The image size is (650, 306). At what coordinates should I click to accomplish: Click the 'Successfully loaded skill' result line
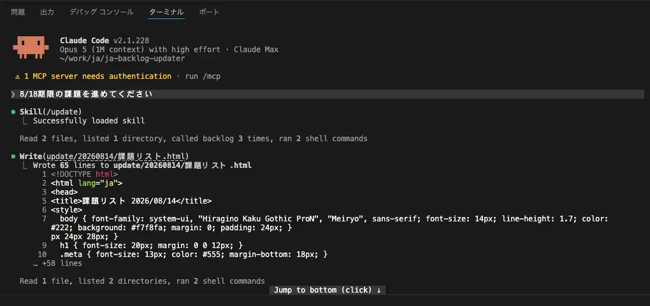(x=89, y=121)
